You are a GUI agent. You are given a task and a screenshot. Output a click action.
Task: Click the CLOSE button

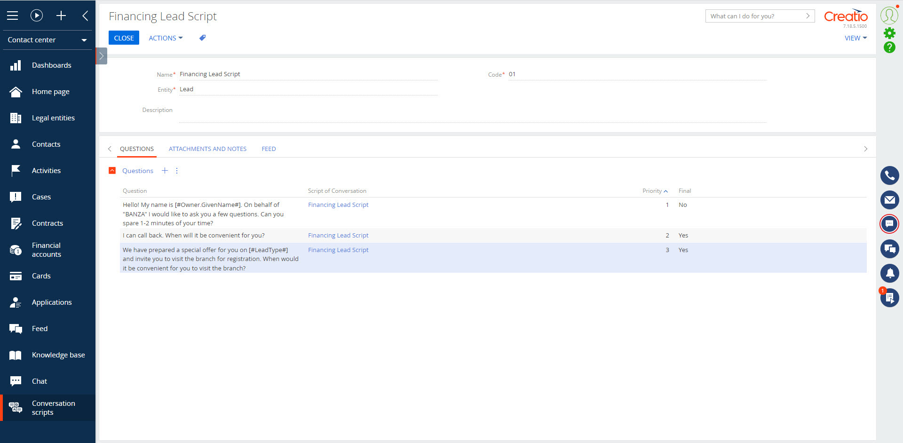tap(124, 38)
